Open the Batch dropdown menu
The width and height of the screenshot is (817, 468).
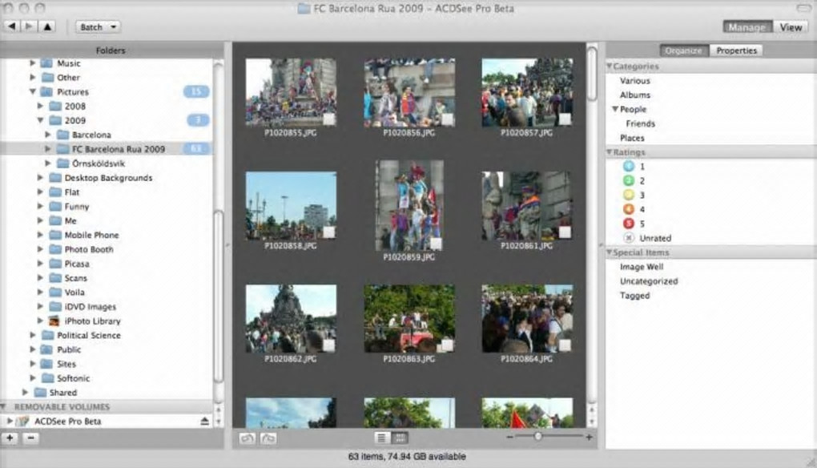[98, 26]
